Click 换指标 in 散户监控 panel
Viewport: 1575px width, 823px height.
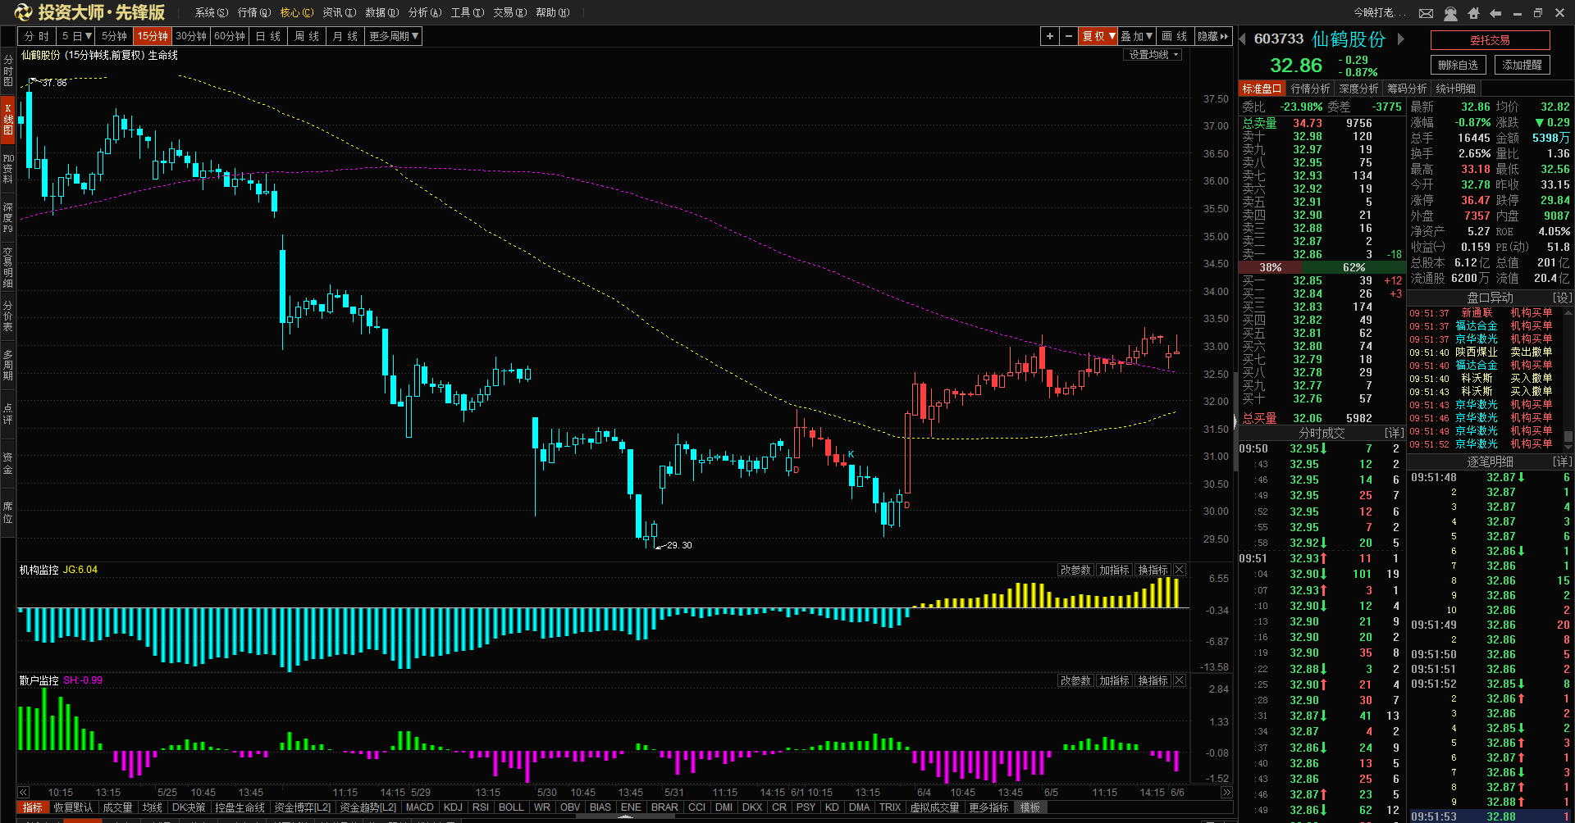1153,680
